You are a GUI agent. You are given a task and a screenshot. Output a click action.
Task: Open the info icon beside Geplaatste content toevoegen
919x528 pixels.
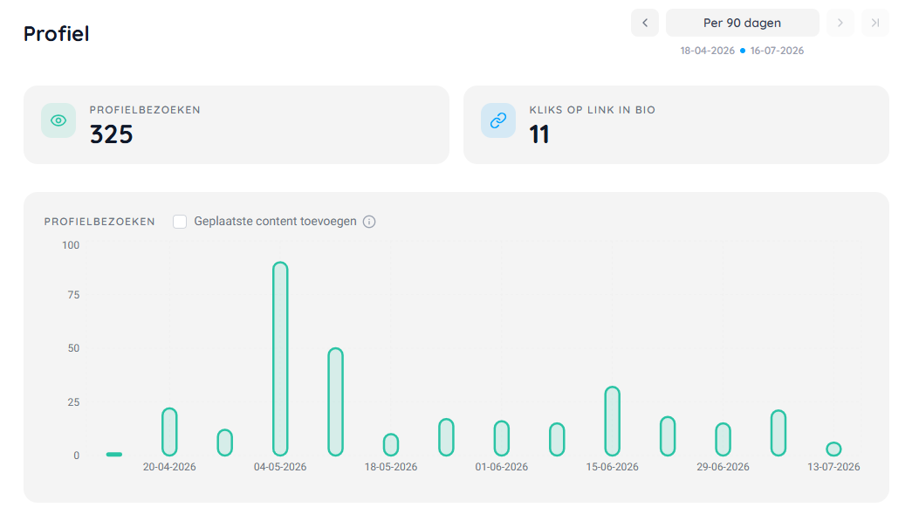tap(369, 222)
